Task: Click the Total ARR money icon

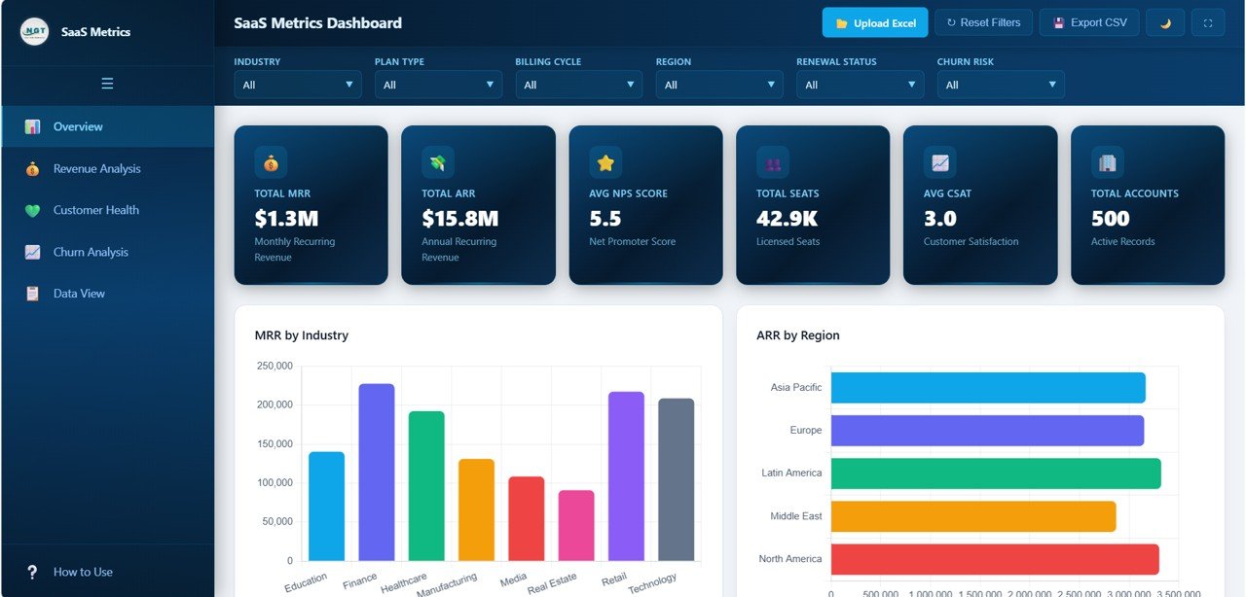Action: pos(436,161)
